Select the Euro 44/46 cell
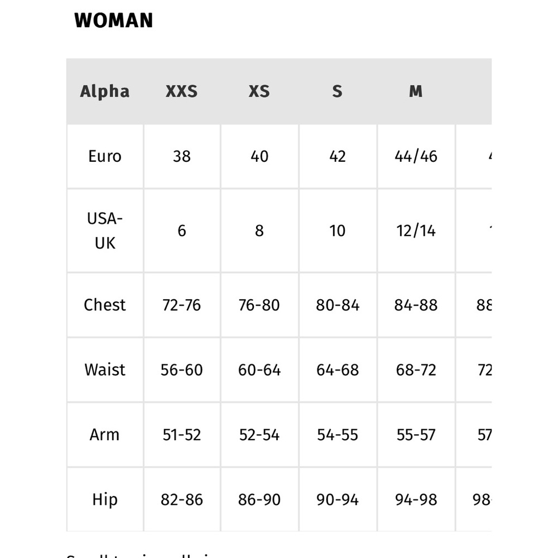 pos(416,156)
